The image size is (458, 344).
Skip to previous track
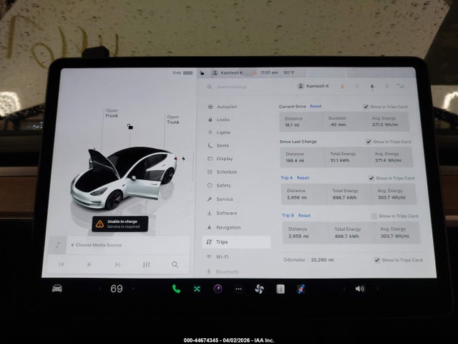61,264
